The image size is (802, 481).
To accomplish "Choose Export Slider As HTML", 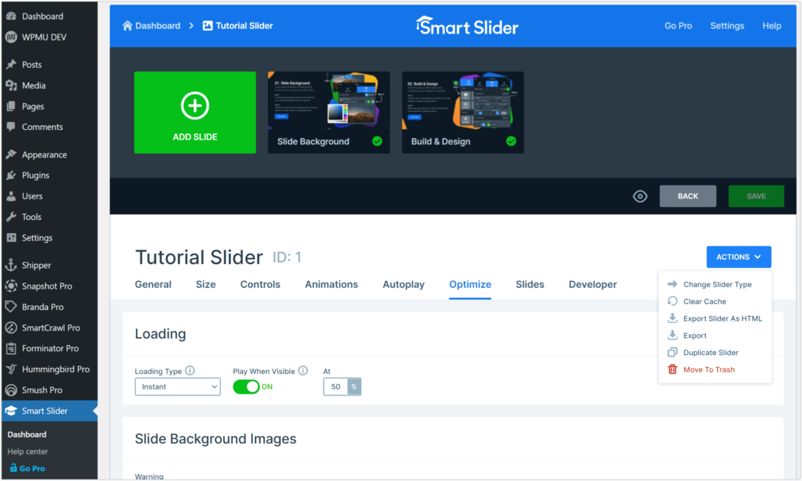I will click(714, 318).
